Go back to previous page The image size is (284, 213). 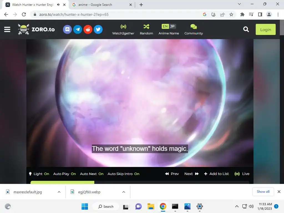coord(6,14)
